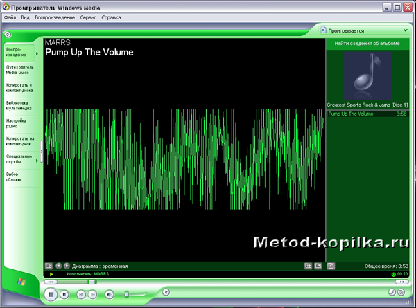Open the Выбор обложки tab
Viewport: 416px width, 308px height.
click(x=21, y=177)
